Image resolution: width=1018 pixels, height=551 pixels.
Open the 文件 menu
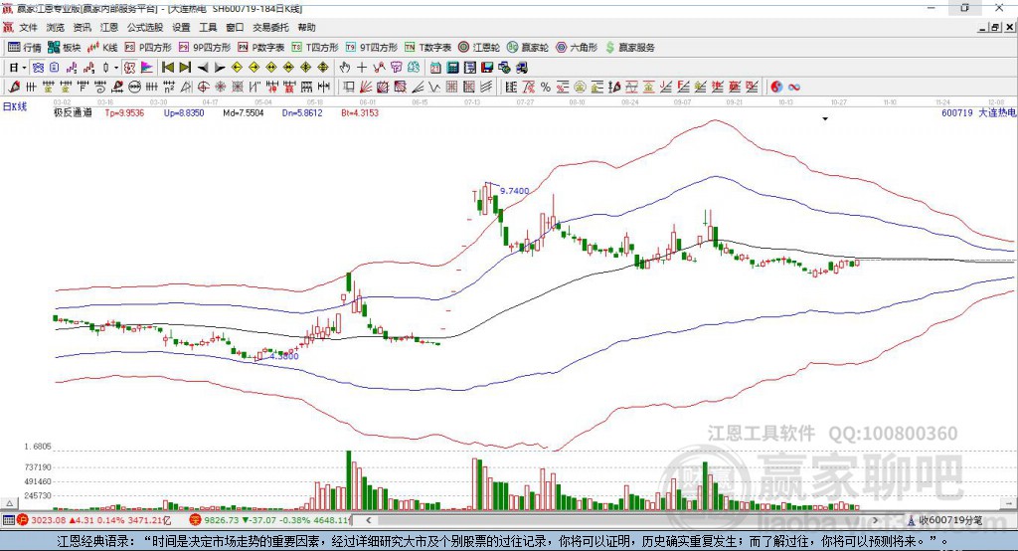click(28, 27)
